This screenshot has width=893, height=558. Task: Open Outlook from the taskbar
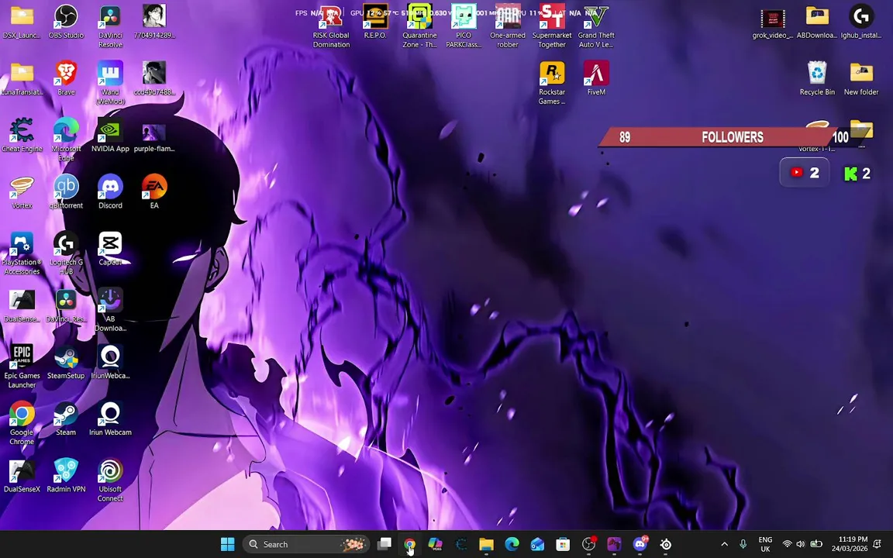point(538,544)
